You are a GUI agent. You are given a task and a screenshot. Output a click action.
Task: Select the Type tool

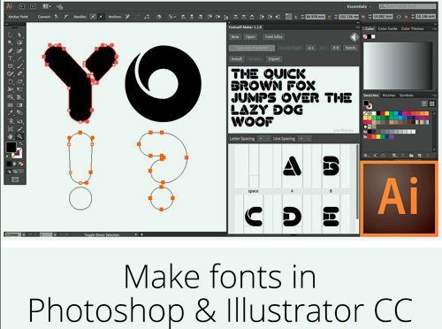[11, 58]
